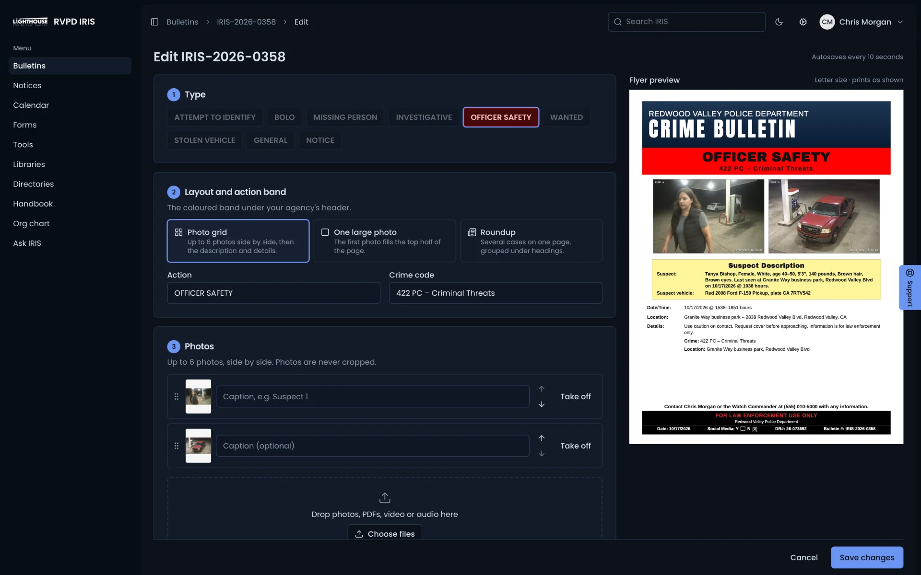
Task: Click the search magnifier icon
Action: (x=618, y=22)
